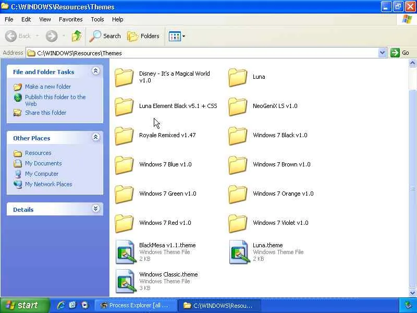Click the Luna.theme file name

(x=267, y=245)
